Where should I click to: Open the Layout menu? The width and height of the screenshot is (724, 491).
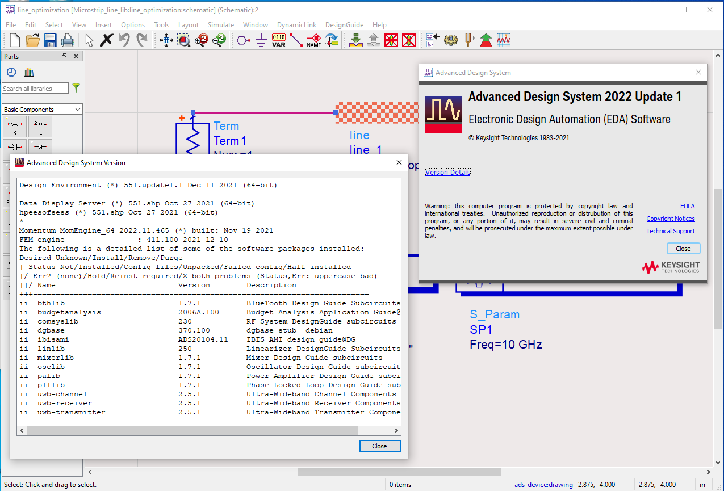(x=189, y=25)
